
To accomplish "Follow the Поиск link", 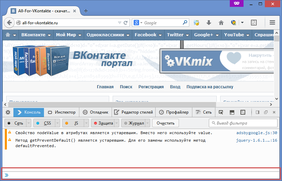I will 126,87.
